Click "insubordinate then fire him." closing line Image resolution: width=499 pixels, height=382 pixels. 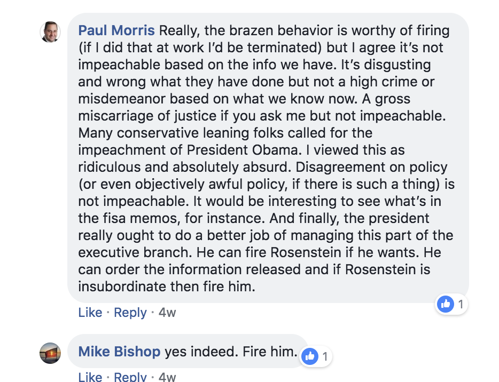coord(167,286)
